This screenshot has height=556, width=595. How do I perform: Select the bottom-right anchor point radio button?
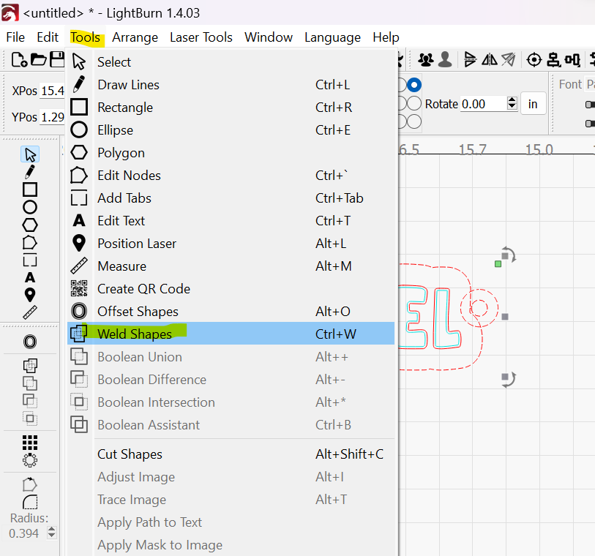pyautogui.click(x=415, y=121)
